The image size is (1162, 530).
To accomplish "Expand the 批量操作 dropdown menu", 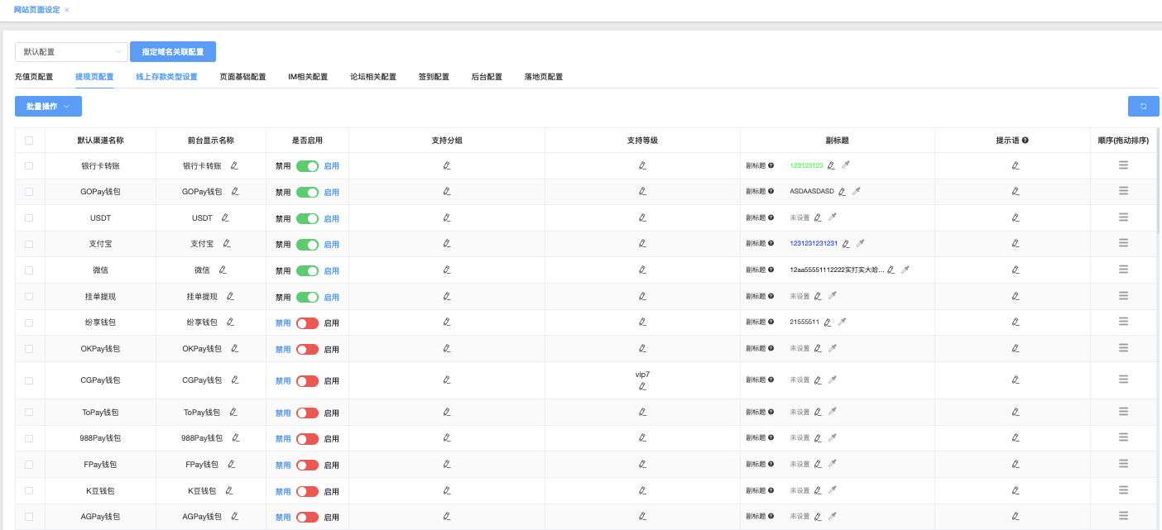I will tap(48, 106).
